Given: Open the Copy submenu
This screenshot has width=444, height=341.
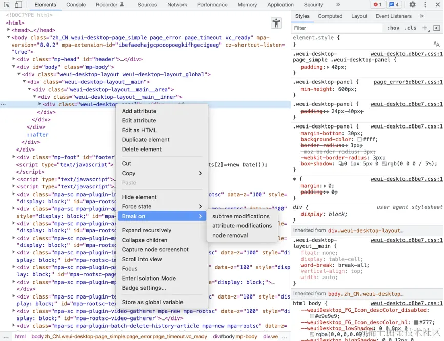Looking at the screenshot, I should (162, 173).
